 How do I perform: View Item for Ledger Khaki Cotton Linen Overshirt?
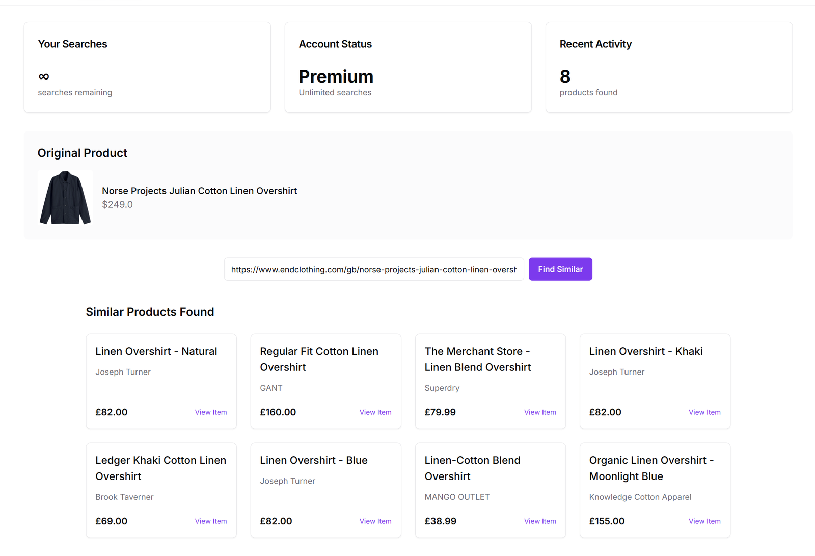coord(211,521)
